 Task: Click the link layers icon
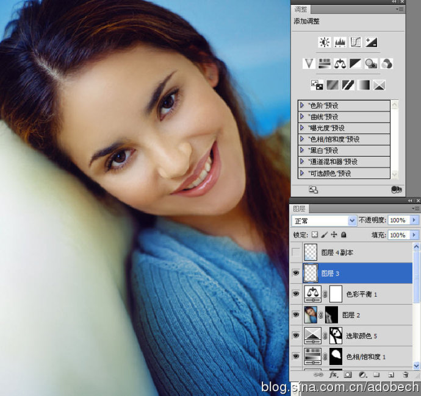click(x=318, y=375)
